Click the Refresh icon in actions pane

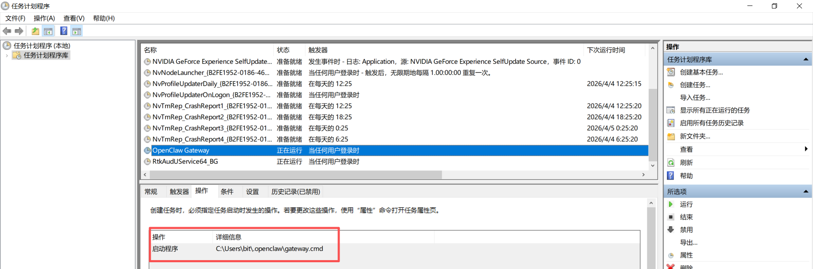coord(671,163)
